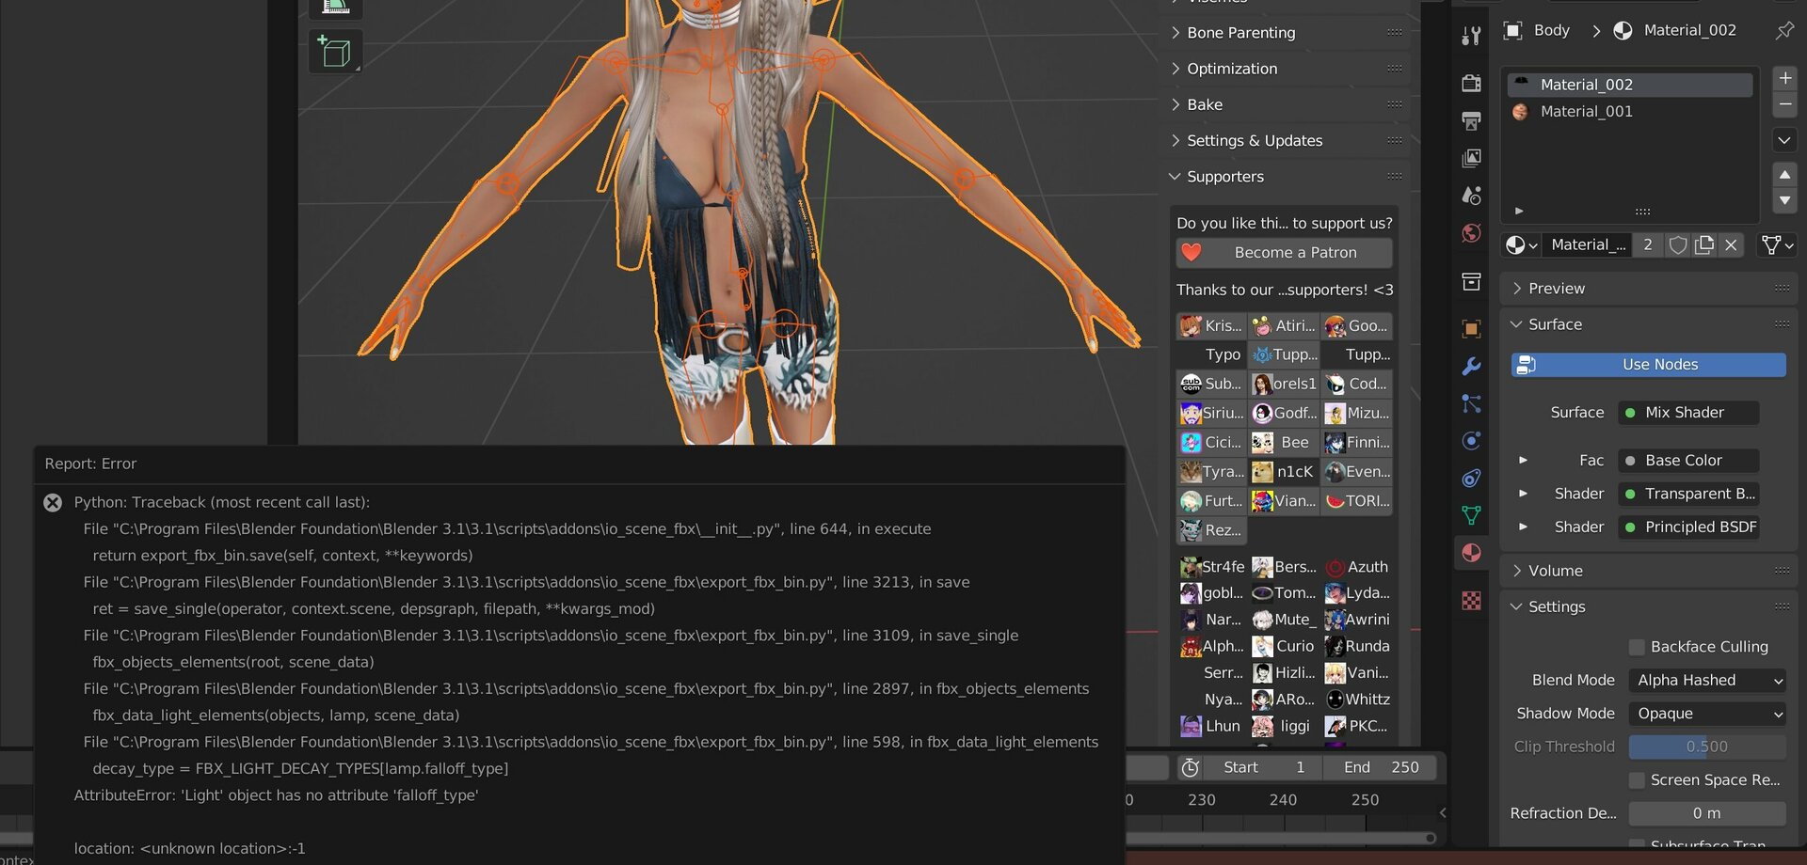The height and width of the screenshot is (865, 1807).
Task: Adjust the Clip Threshold slider
Action: point(1707,747)
